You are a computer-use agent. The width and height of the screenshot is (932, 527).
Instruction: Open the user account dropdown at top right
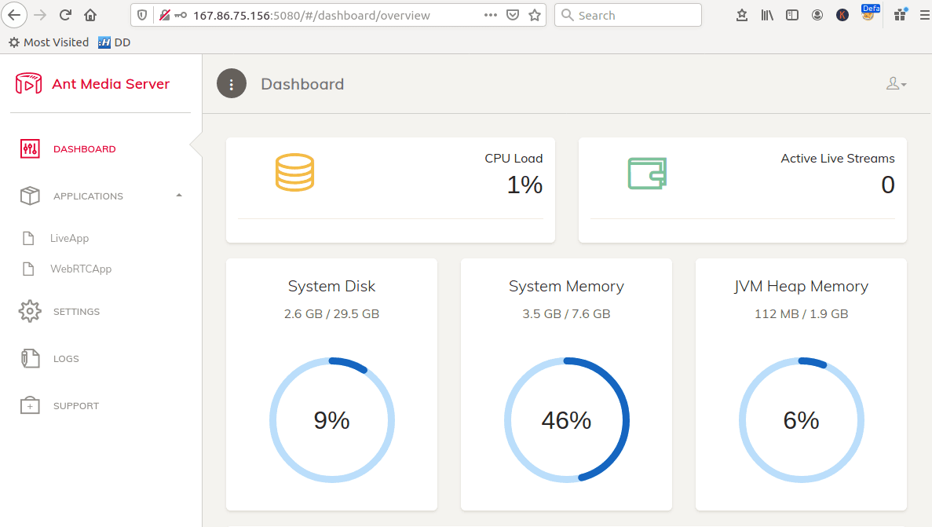[x=896, y=83]
